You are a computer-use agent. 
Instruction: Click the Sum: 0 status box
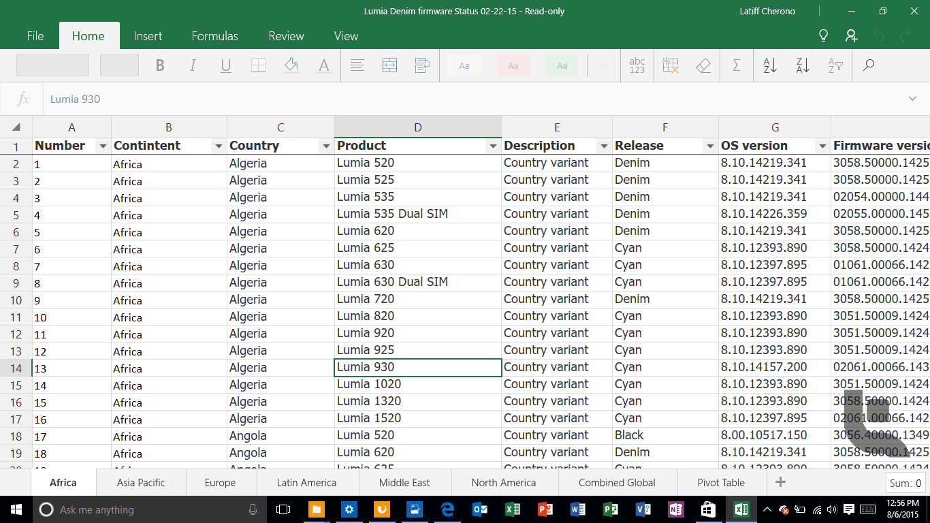pyautogui.click(x=905, y=484)
